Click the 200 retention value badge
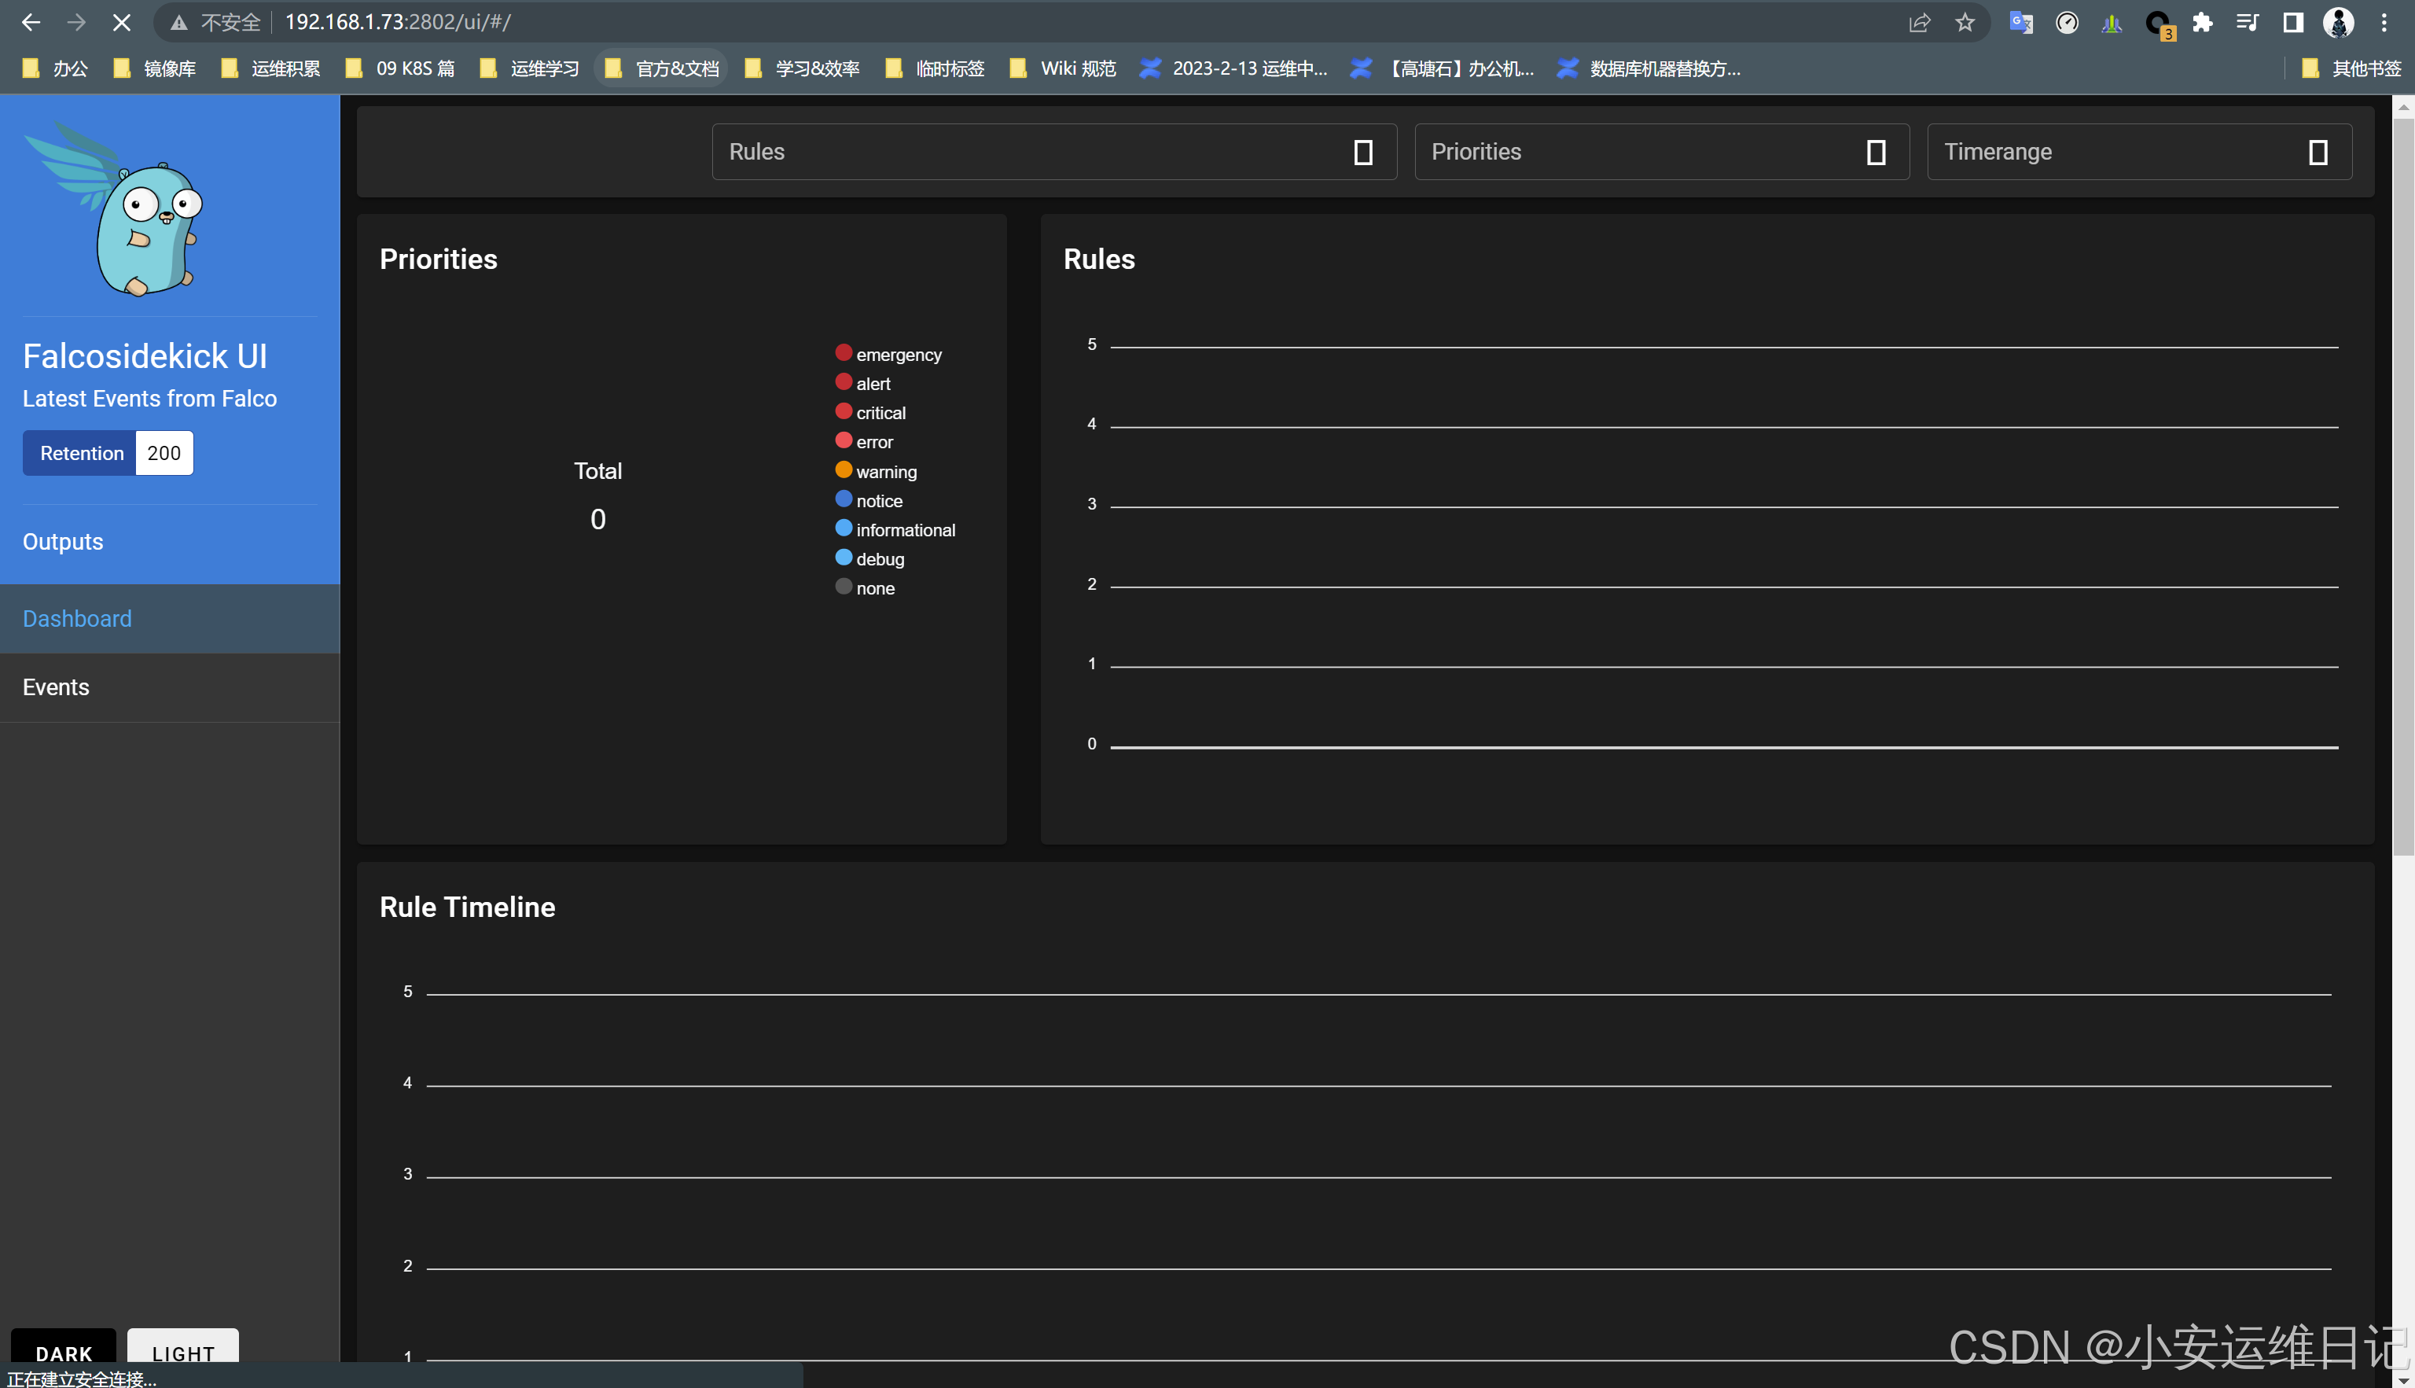 (x=164, y=453)
